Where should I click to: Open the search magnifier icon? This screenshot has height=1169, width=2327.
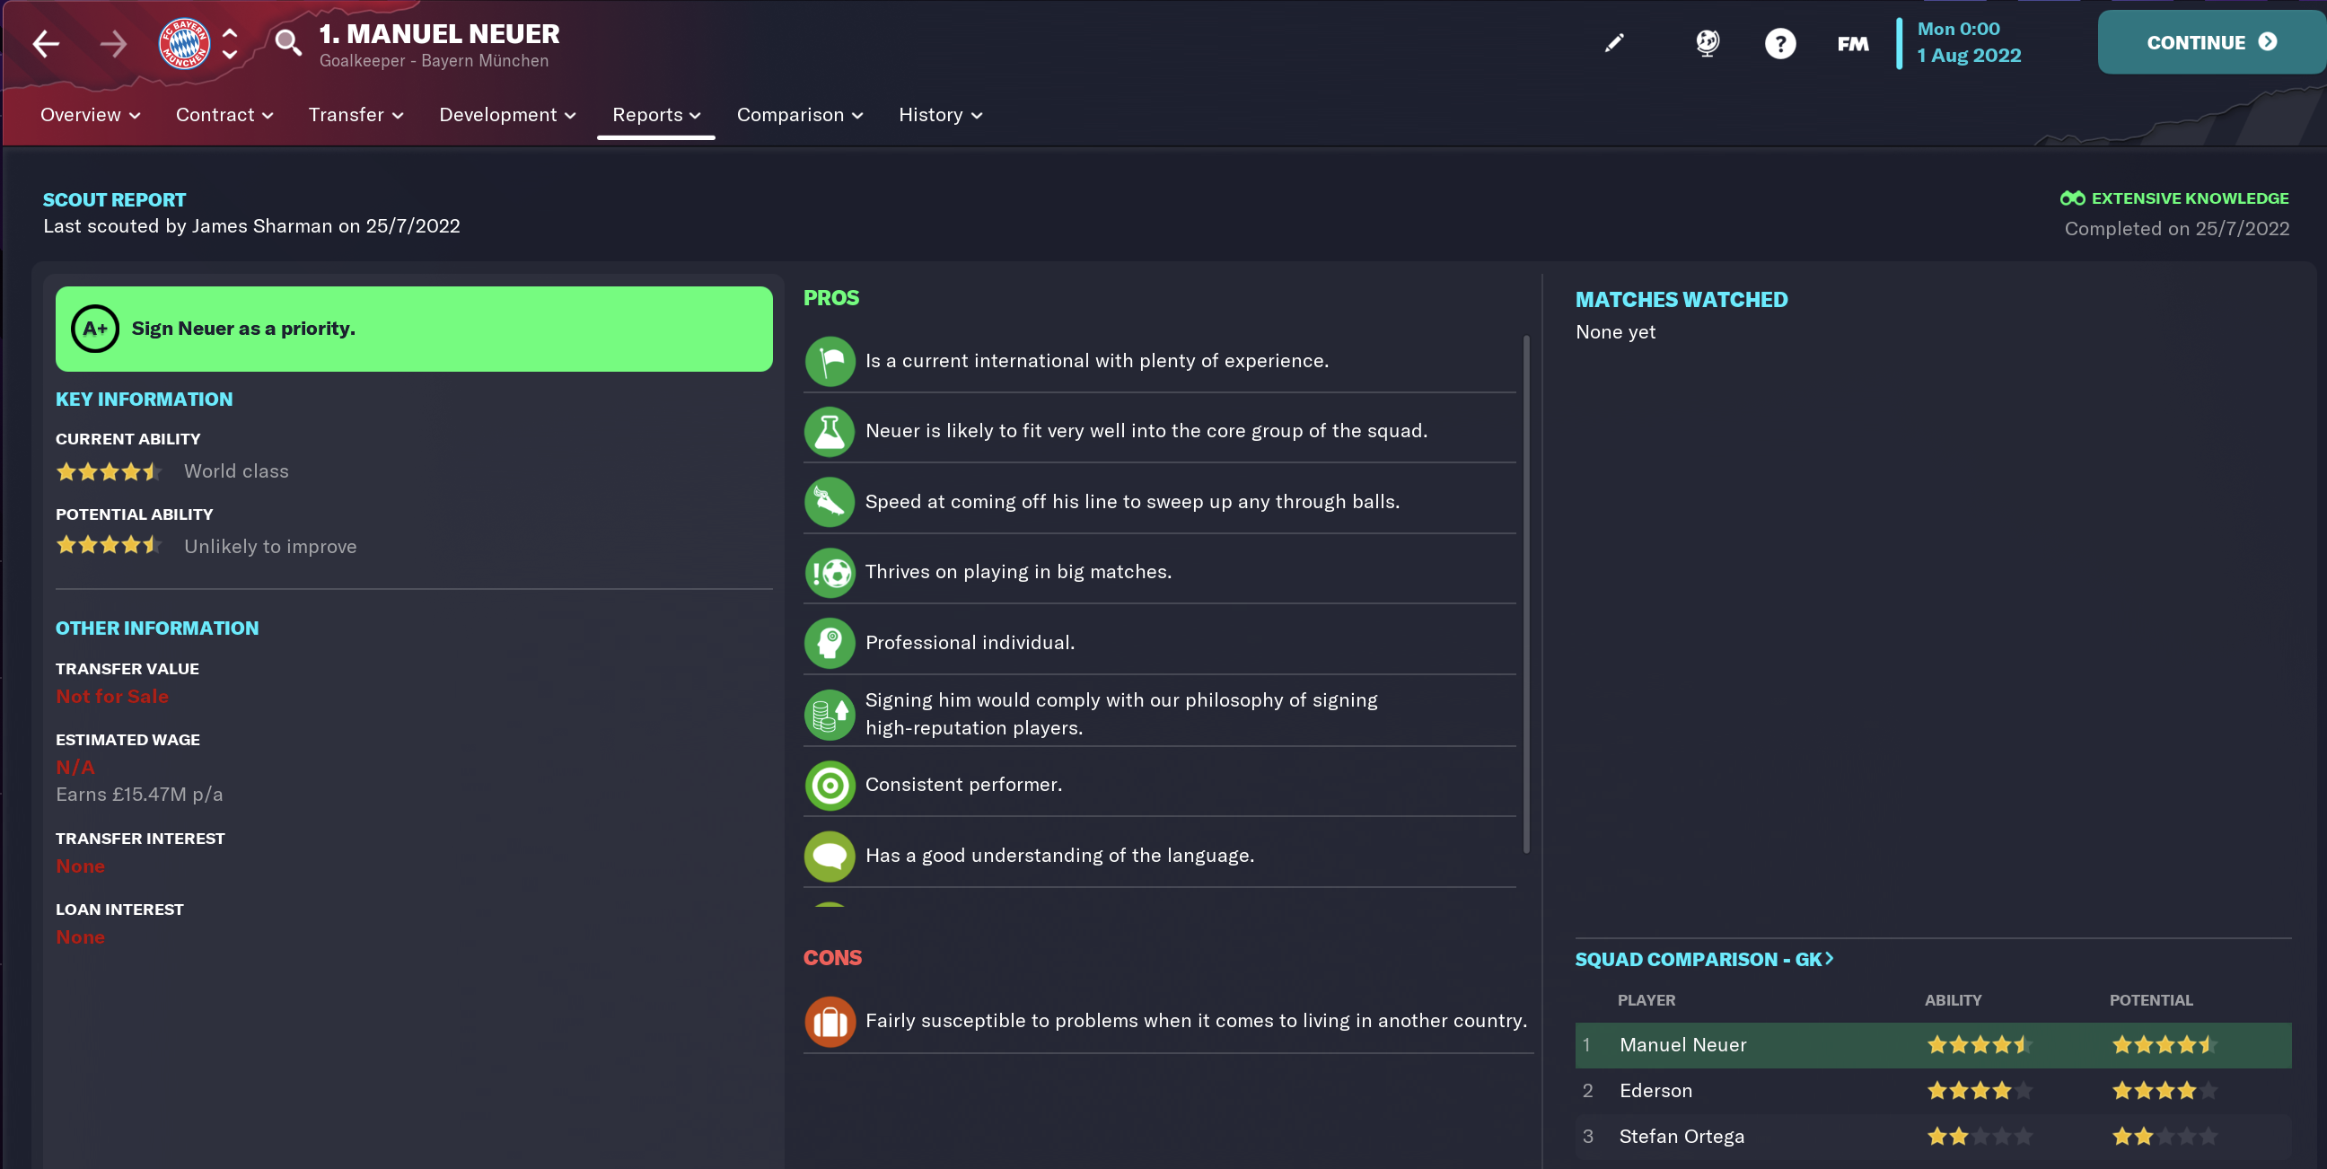tap(288, 42)
